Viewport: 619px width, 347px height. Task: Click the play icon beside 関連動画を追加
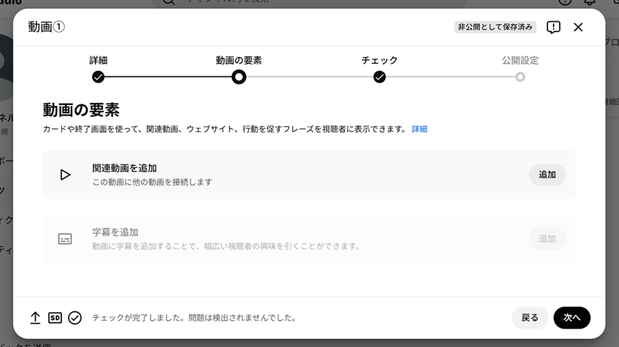pyautogui.click(x=65, y=175)
